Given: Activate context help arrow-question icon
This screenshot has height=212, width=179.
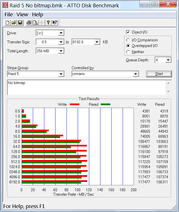Looking at the screenshot, I should [x=55, y=22].
